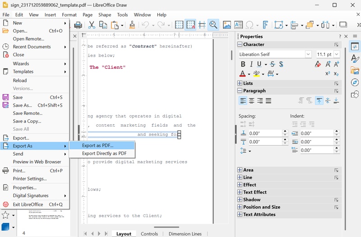Click Justified paragraph alignment icon

coord(268,100)
